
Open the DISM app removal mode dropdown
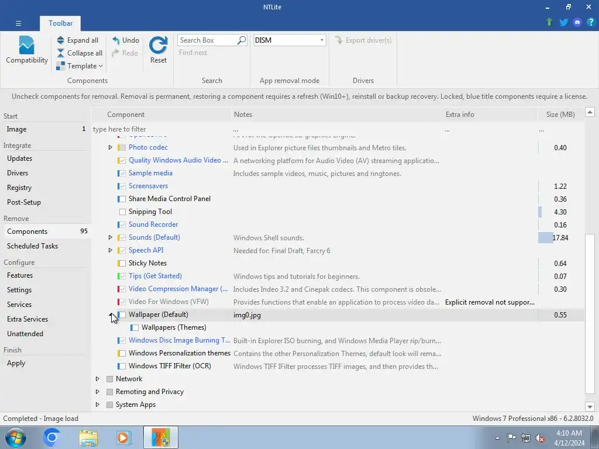(290, 40)
